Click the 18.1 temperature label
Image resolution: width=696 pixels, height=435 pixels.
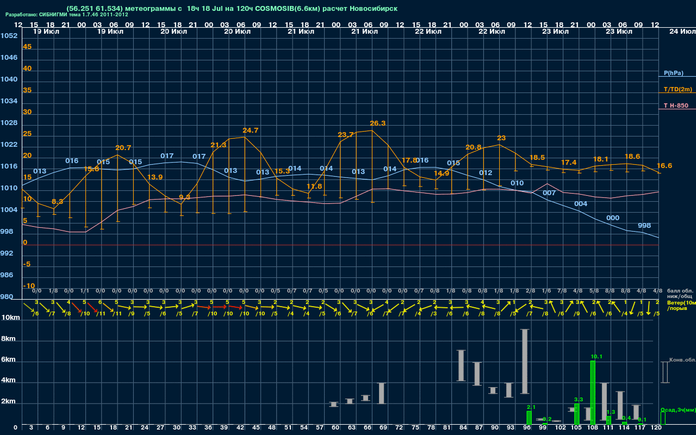600,159
